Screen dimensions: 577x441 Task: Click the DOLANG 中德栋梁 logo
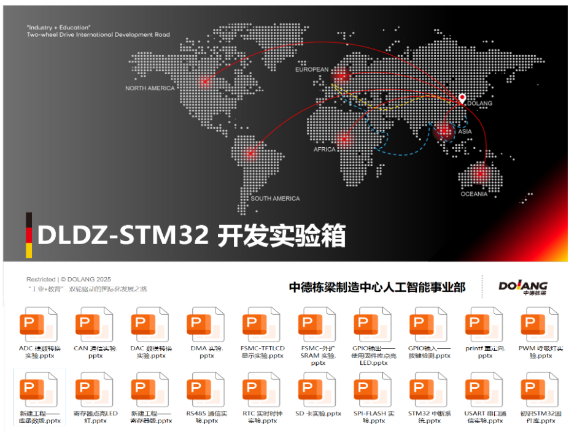(523, 287)
